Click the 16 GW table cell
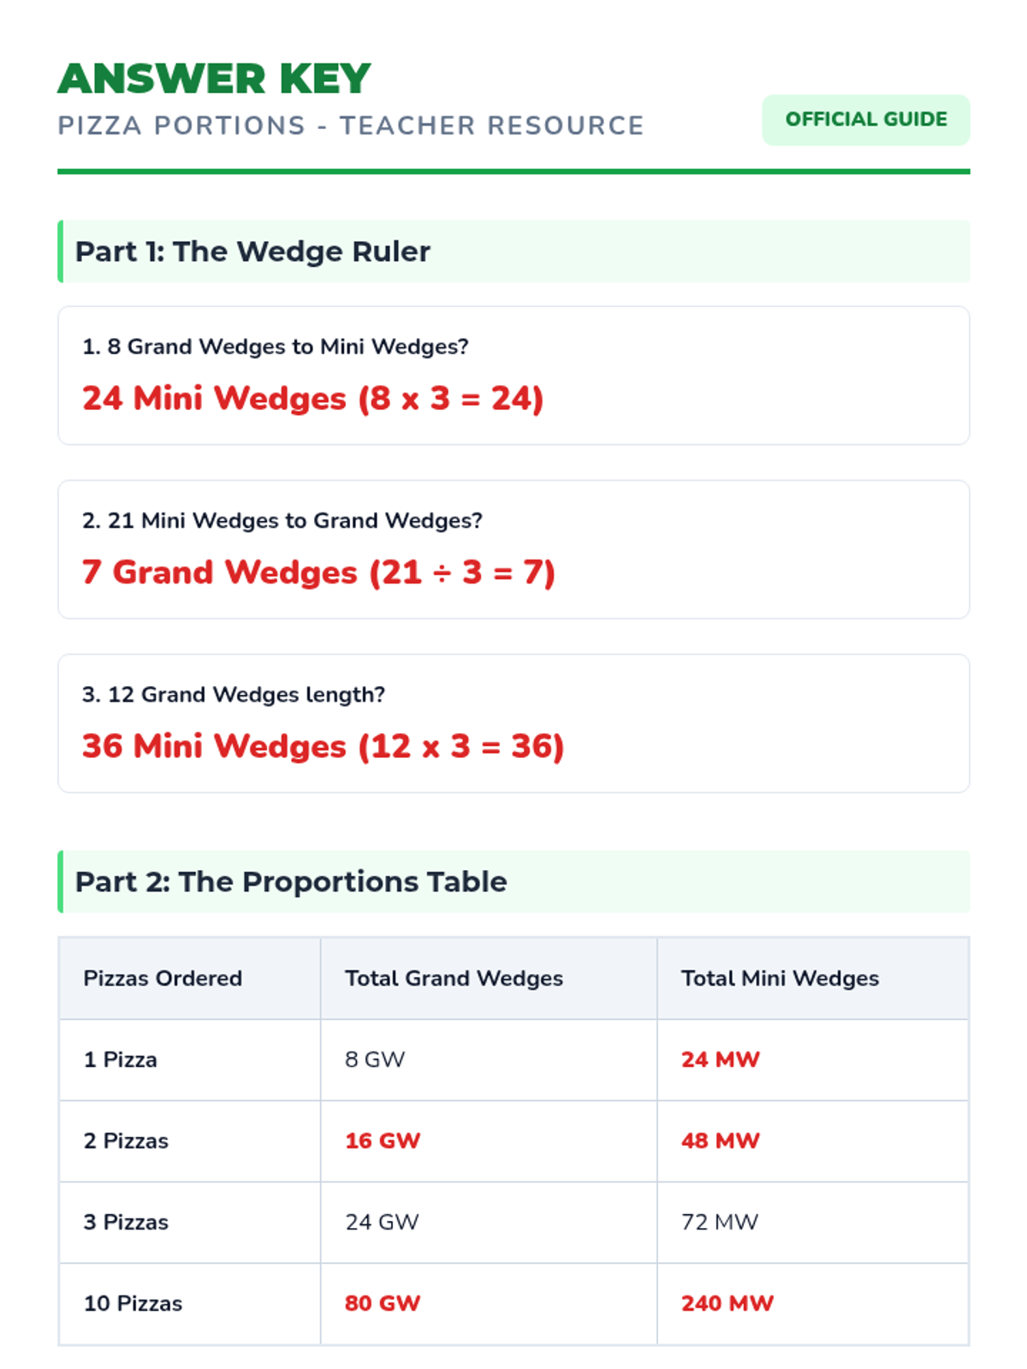This screenshot has width=1027, height=1369. click(489, 1141)
